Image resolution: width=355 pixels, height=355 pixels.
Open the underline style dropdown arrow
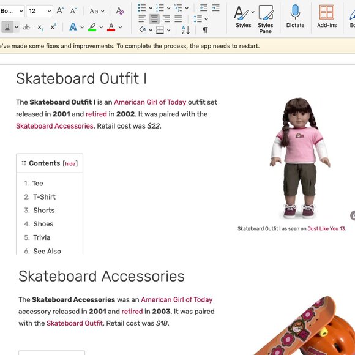point(17,27)
